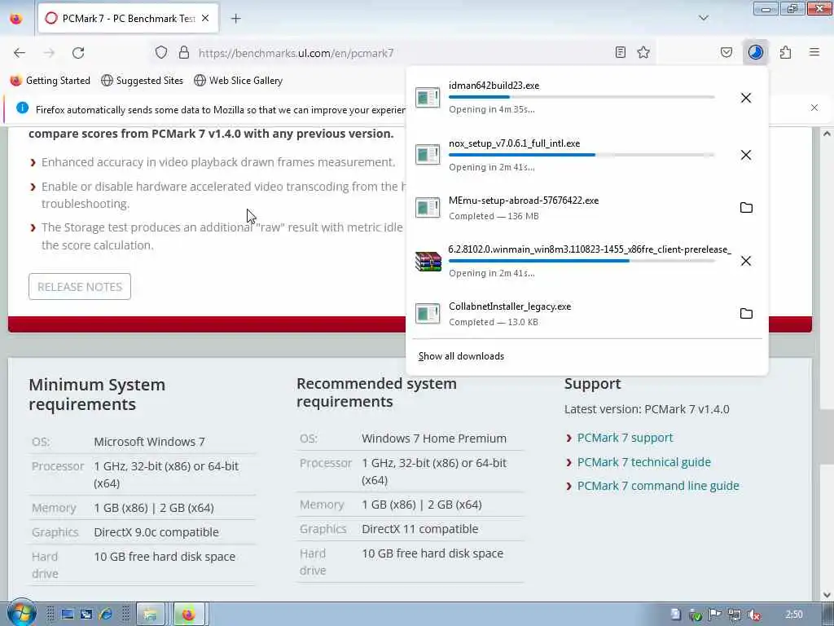Open the Suggested Sites bookmark
The height and width of the screenshot is (626, 834).
(142, 81)
